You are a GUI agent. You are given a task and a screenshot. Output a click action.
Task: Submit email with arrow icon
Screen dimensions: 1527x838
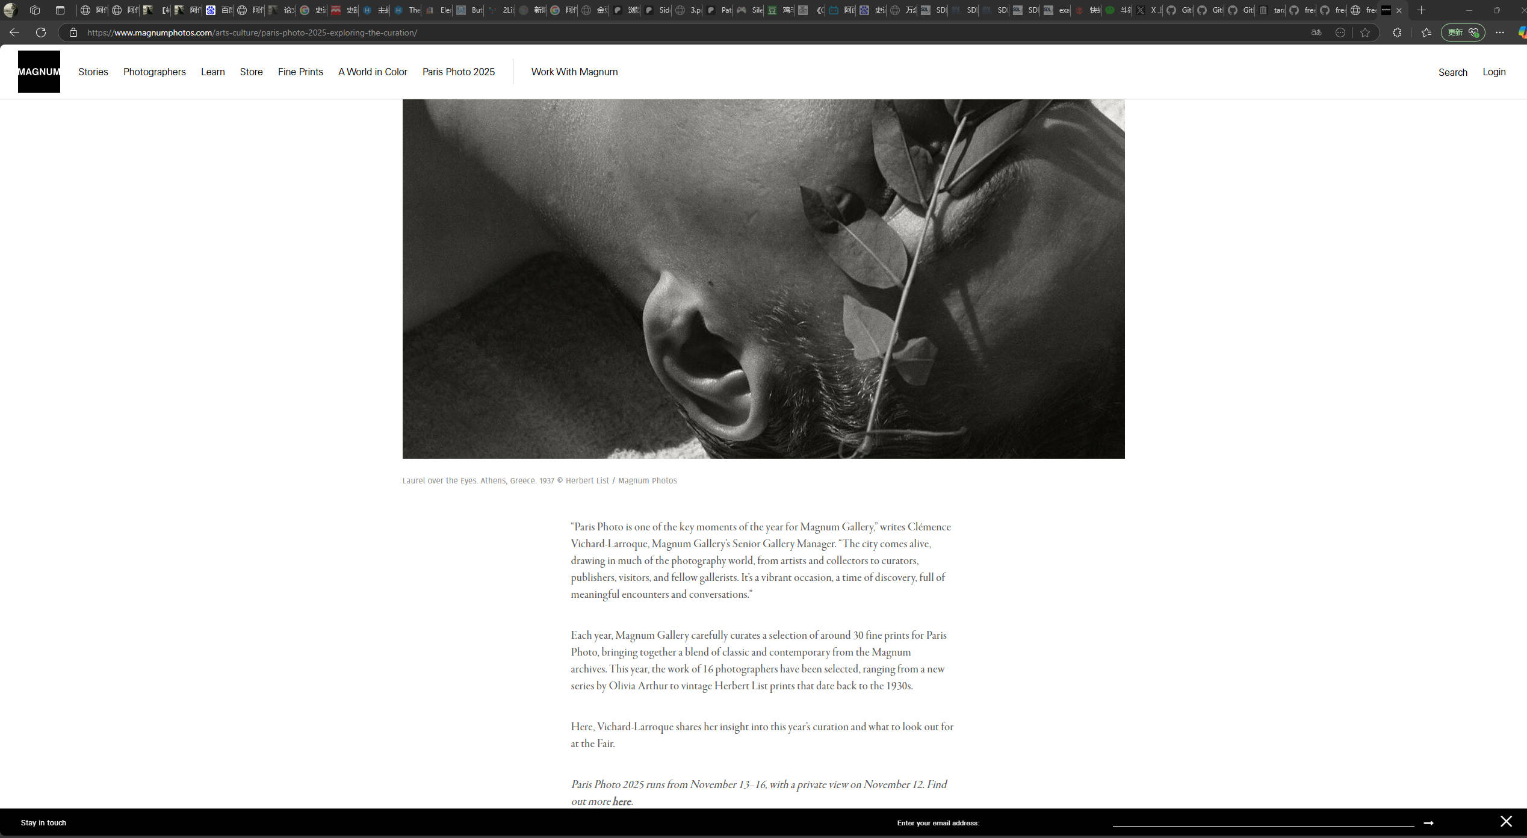click(x=1428, y=823)
